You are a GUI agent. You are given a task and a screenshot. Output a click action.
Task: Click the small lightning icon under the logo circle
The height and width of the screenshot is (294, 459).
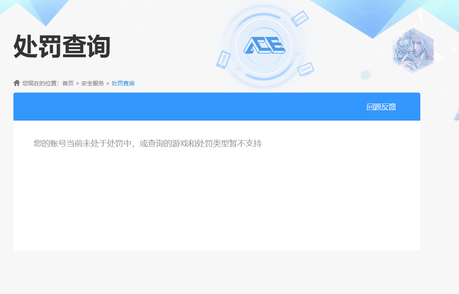pyautogui.click(x=238, y=68)
